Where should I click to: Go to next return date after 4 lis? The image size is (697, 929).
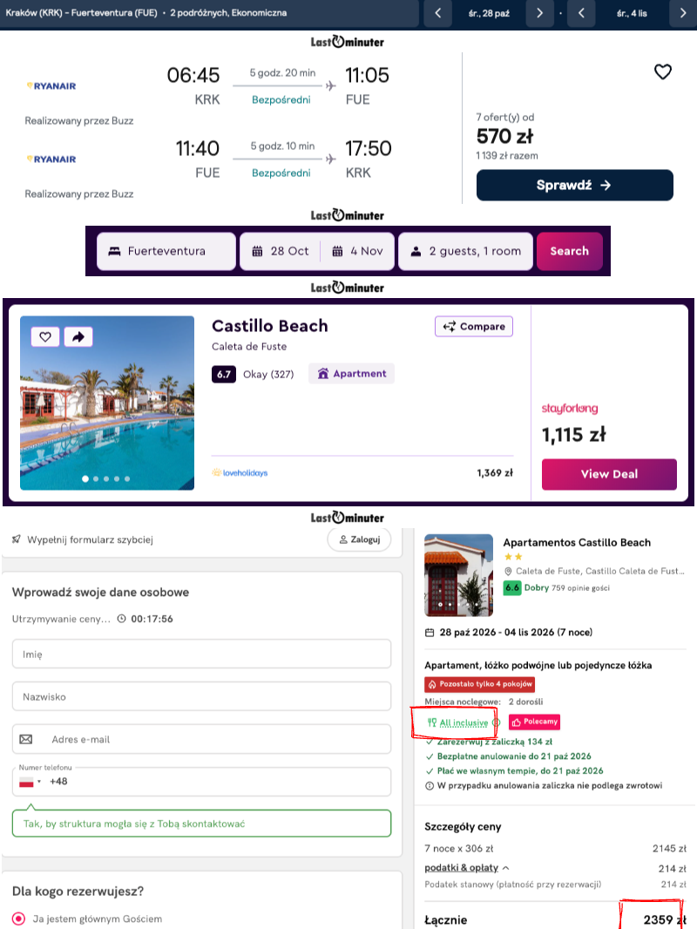click(683, 13)
